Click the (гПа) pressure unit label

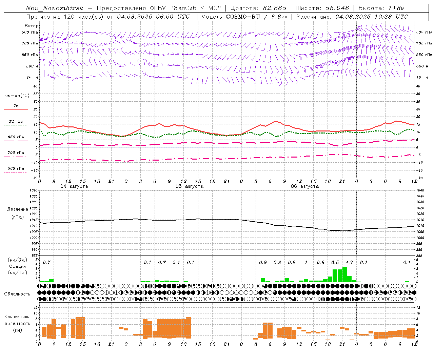[18, 217]
